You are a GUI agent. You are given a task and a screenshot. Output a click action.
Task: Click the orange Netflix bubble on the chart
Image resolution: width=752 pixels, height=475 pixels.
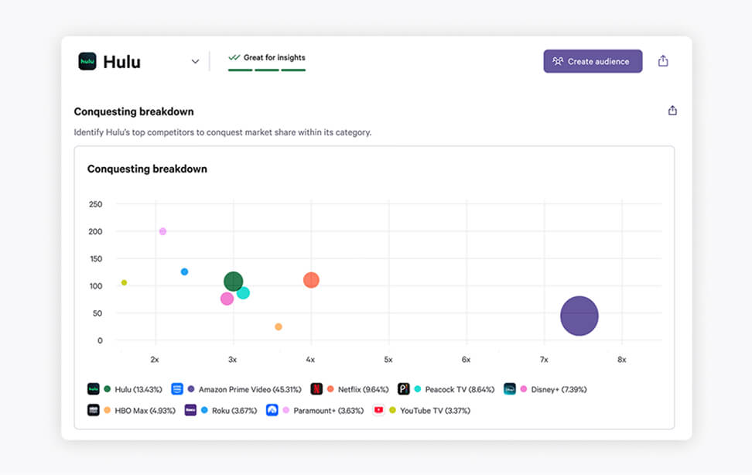[x=312, y=280]
